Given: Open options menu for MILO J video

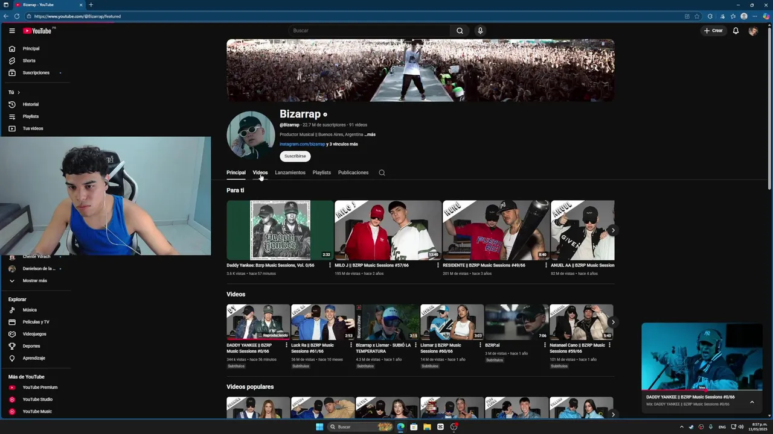Looking at the screenshot, I should (438, 265).
